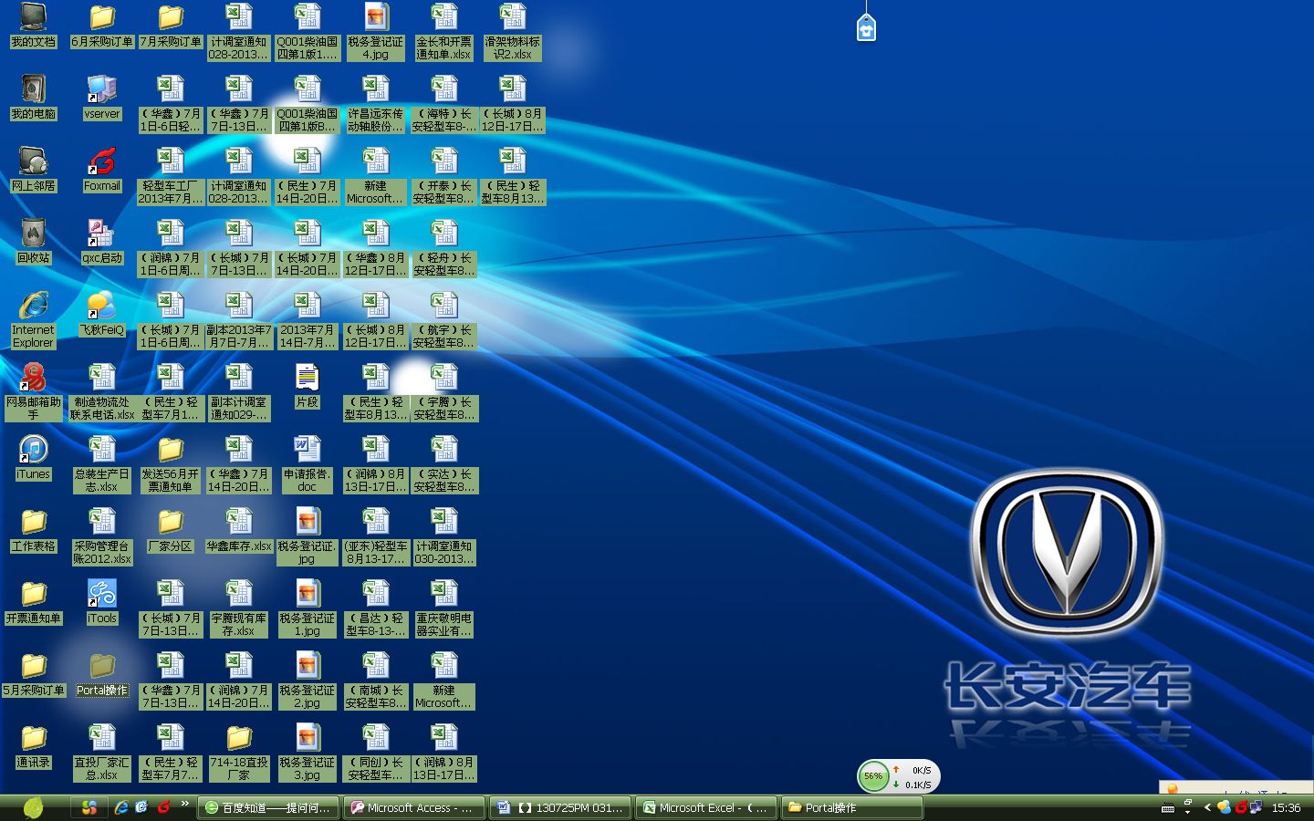Open the Foxmail desktop shortcut

pos(101,164)
